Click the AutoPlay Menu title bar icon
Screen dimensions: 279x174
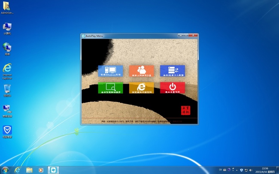pyautogui.click(x=83, y=36)
